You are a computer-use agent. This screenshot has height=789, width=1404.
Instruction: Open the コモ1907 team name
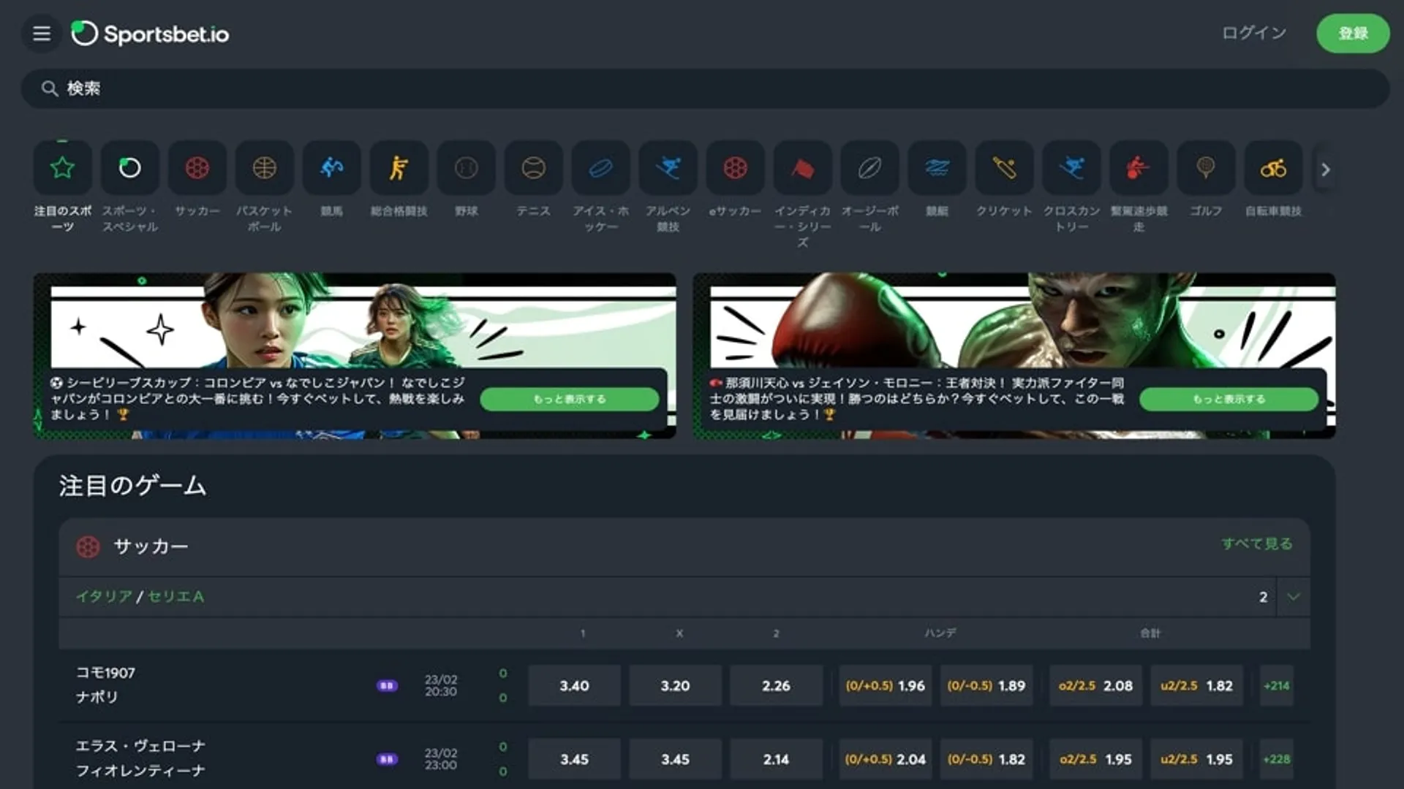click(x=106, y=672)
